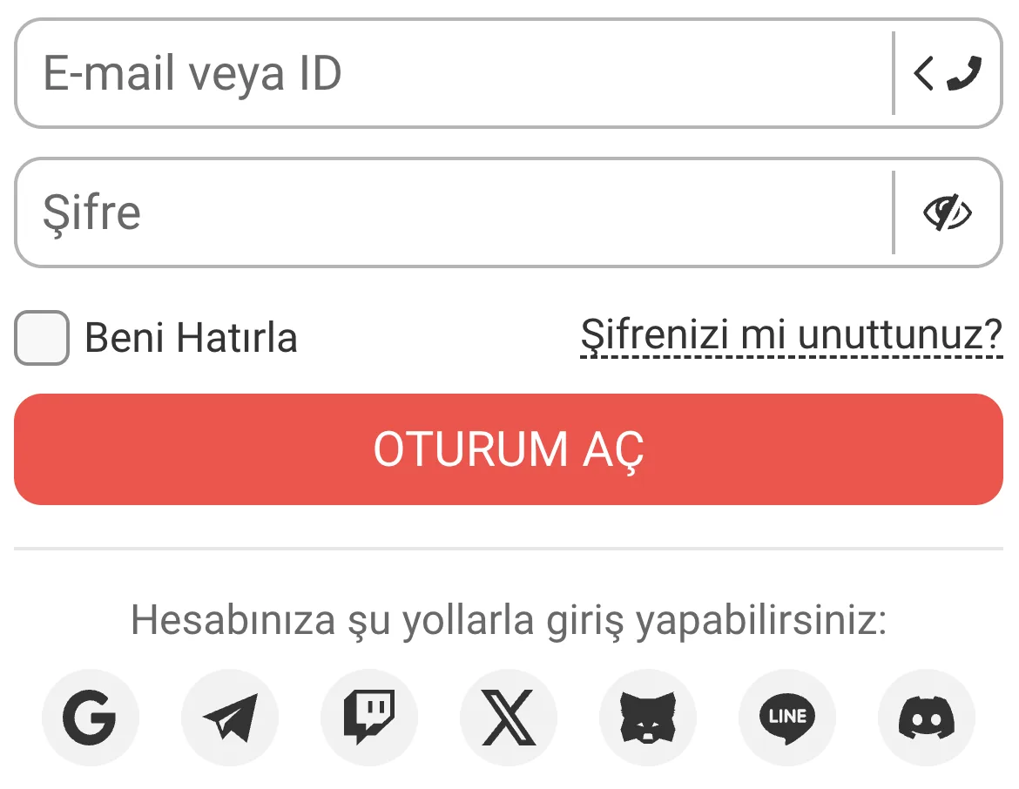Log in with your X account
This screenshot has width=1019, height=789.
pyautogui.click(x=509, y=717)
